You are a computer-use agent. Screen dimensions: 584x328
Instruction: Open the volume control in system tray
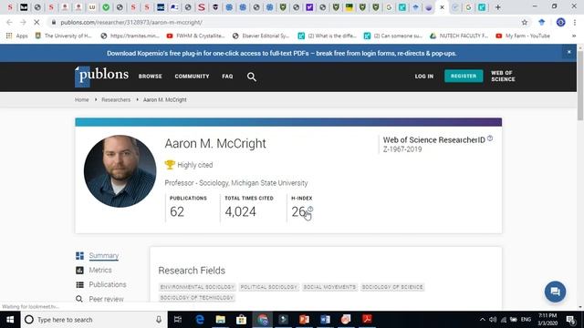click(x=493, y=320)
